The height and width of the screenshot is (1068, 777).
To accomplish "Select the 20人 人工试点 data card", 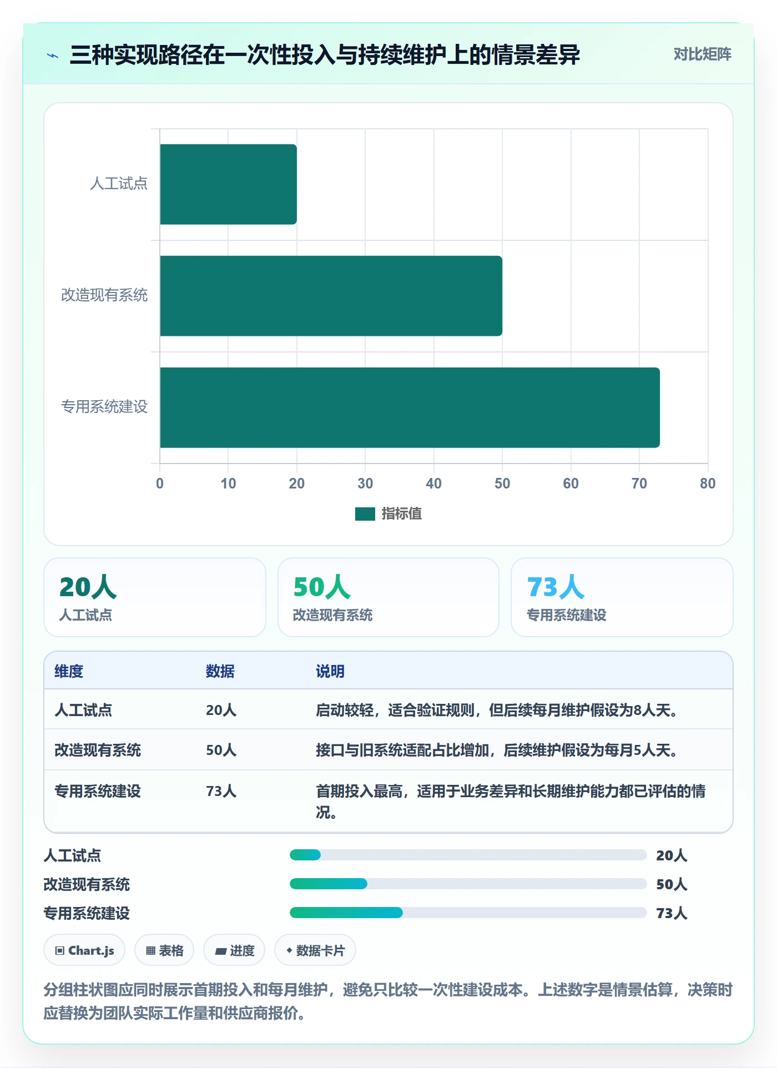I will (155, 597).
